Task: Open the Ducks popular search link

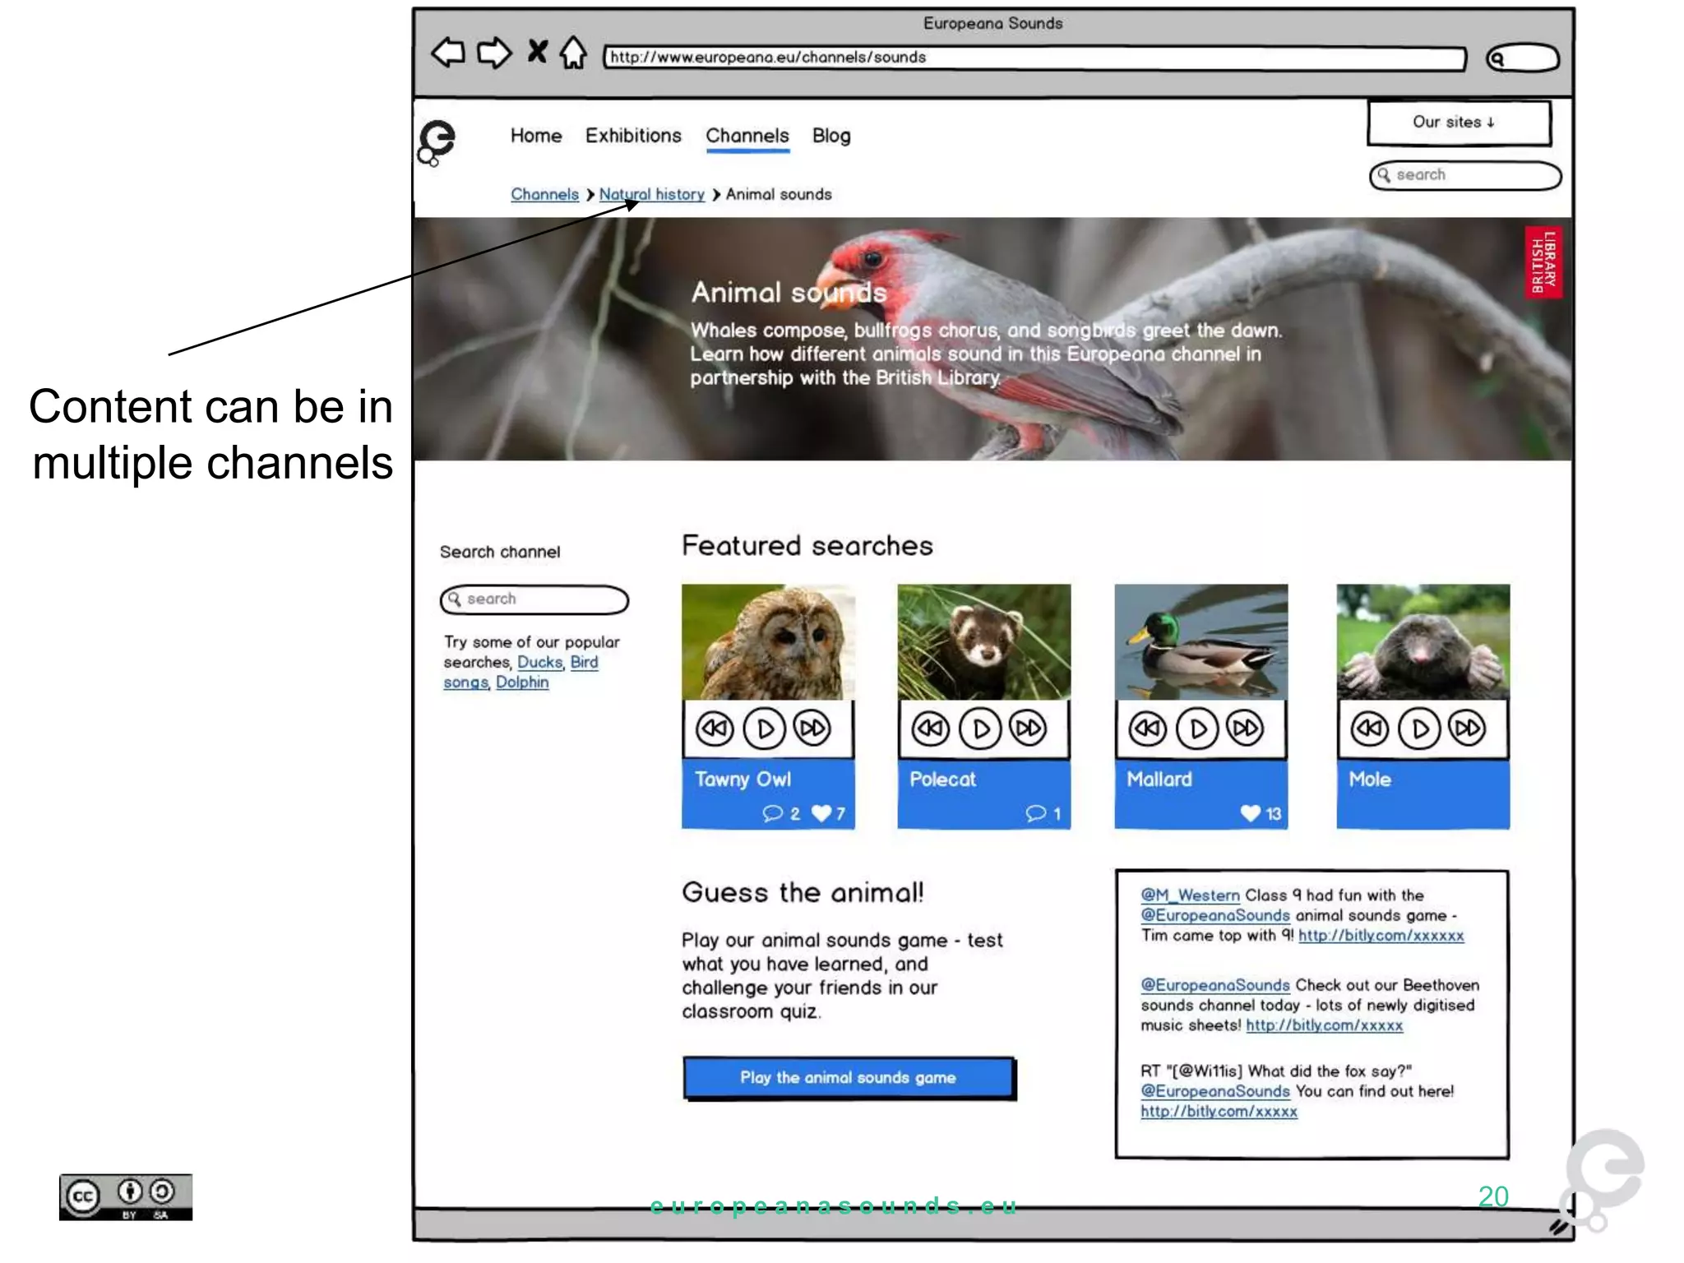Action: [539, 662]
